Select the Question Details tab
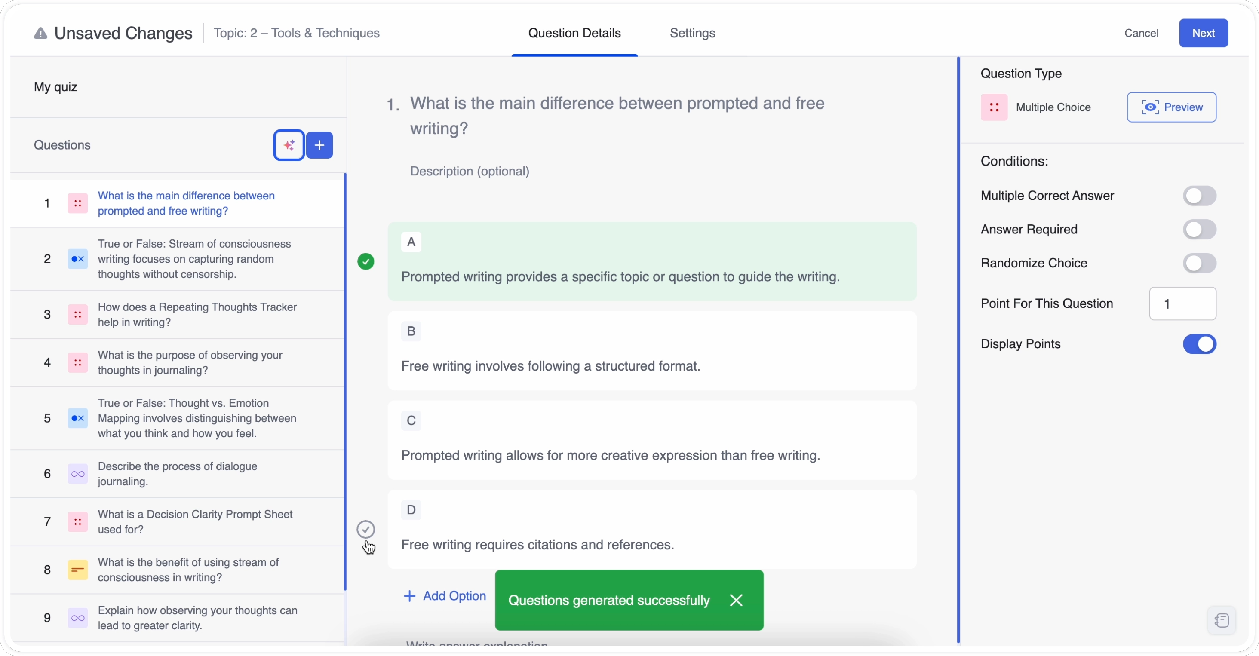 [x=574, y=33]
